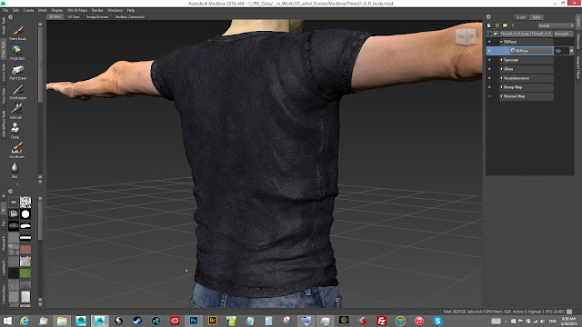Expand the Normal Map channel group
Screen dimensions: 582x327
[x=501, y=96]
